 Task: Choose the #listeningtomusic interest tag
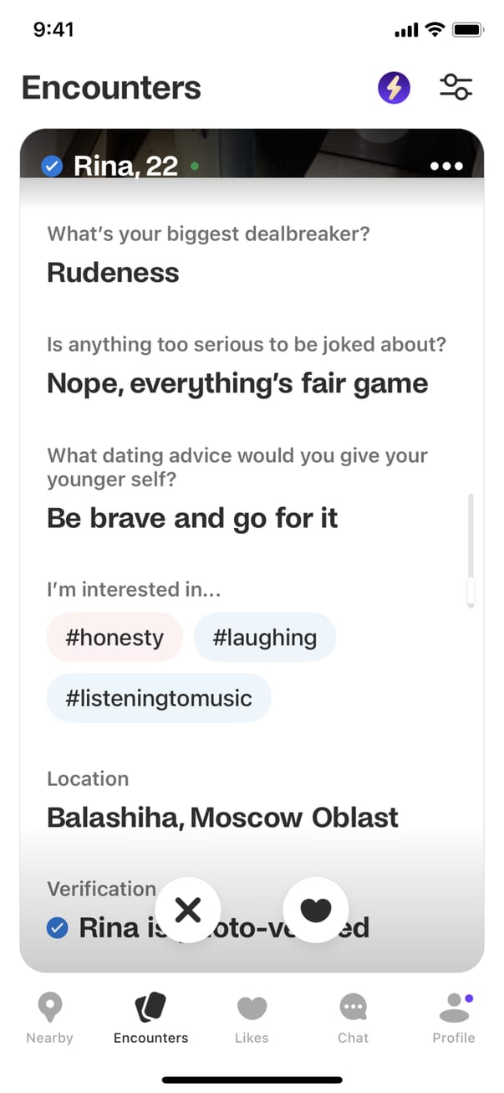(159, 698)
